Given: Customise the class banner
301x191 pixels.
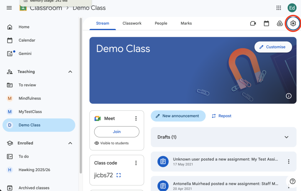Looking at the screenshot, I should pyautogui.click(x=273, y=47).
